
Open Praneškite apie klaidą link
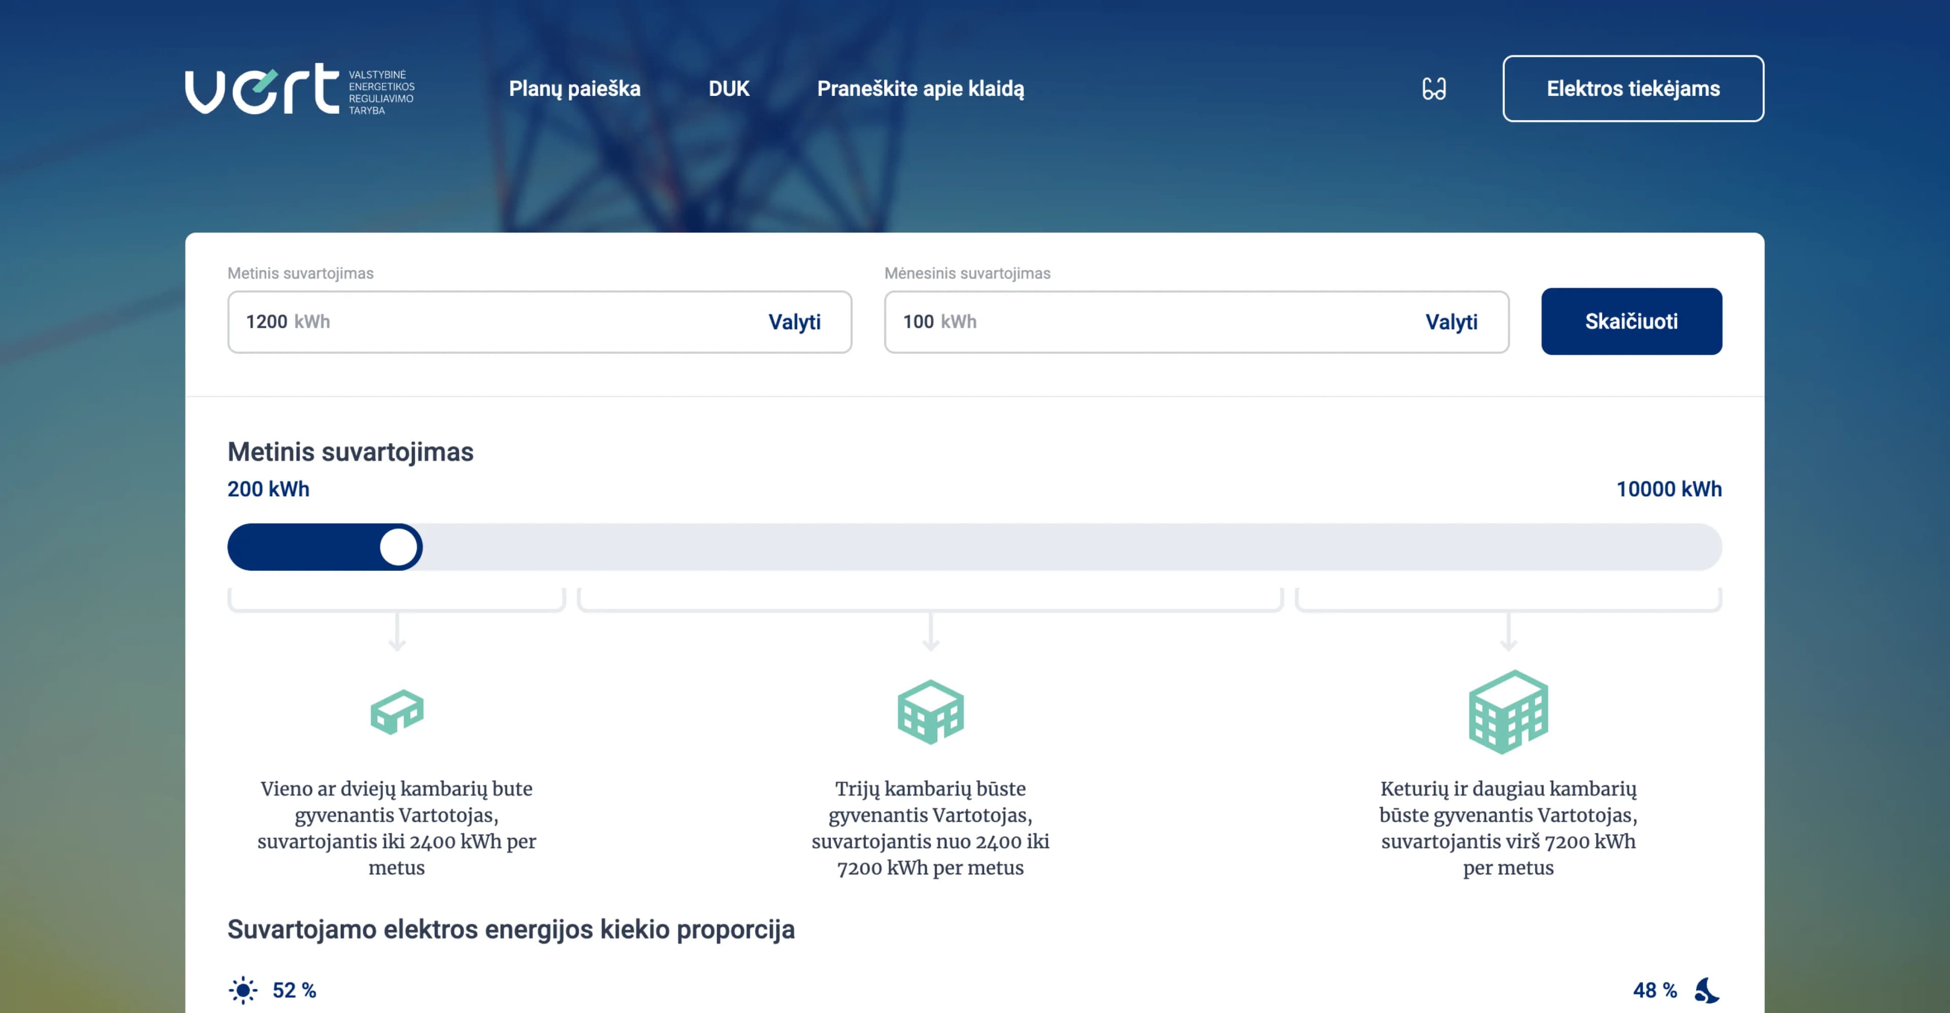pyautogui.click(x=921, y=89)
